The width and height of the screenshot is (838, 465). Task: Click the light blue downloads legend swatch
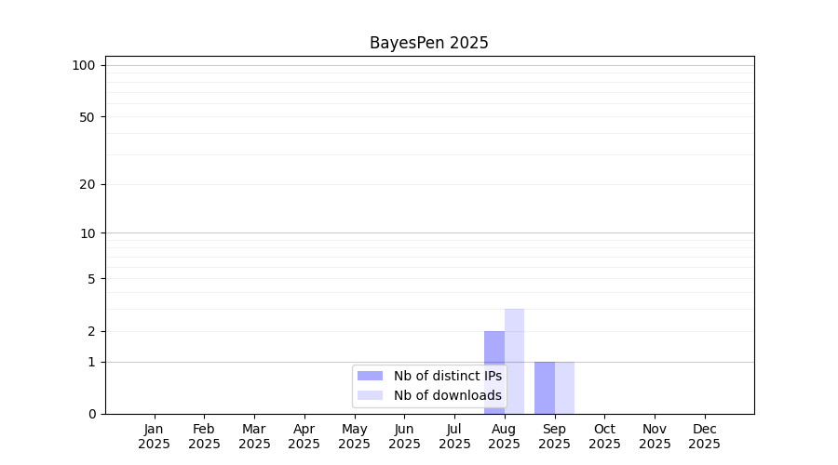370,395
